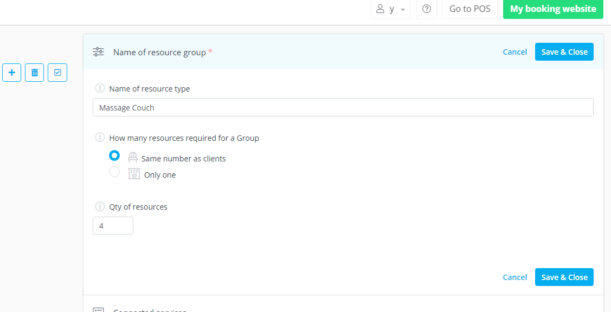Open My booking website
The height and width of the screenshot is (312, 611).
point(553,9)
